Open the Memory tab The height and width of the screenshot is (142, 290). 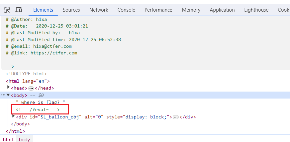191,10
